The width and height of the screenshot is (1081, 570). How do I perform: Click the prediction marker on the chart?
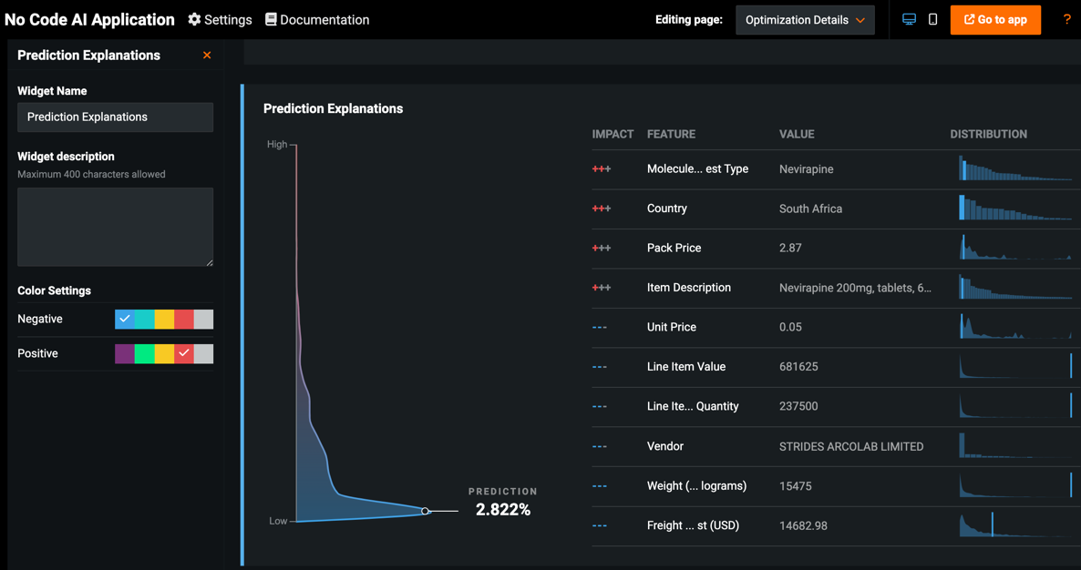[x=426, y=511]
